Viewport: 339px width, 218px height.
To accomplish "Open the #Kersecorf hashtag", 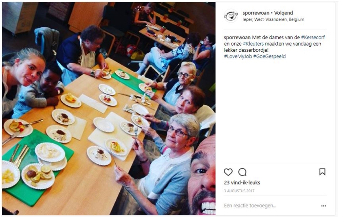I will (x=313, y=37).
